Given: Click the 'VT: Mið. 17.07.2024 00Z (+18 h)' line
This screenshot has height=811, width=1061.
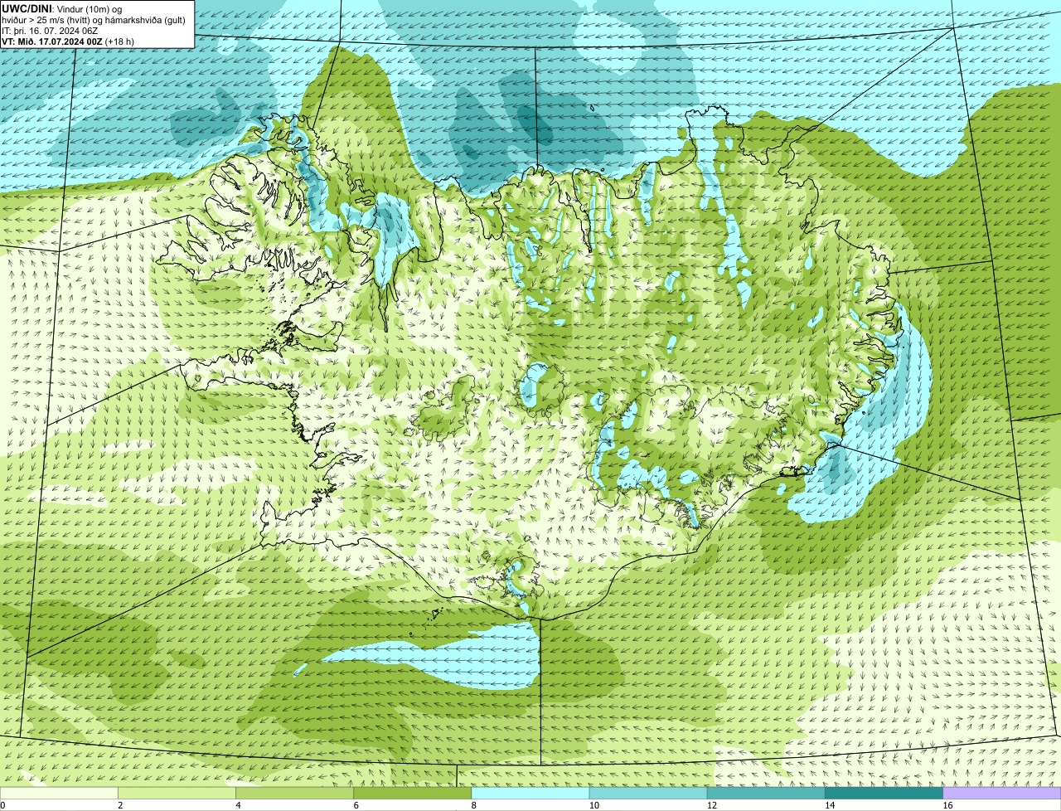Looking at the screenshot, I should click(x=68, y=41).
